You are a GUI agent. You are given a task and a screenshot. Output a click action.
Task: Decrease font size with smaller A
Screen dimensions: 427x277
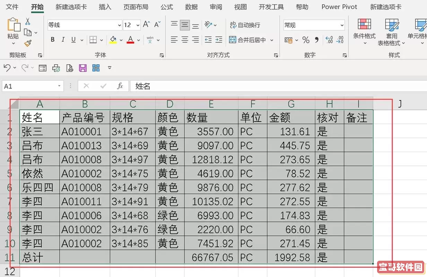[x=157, y=25]
